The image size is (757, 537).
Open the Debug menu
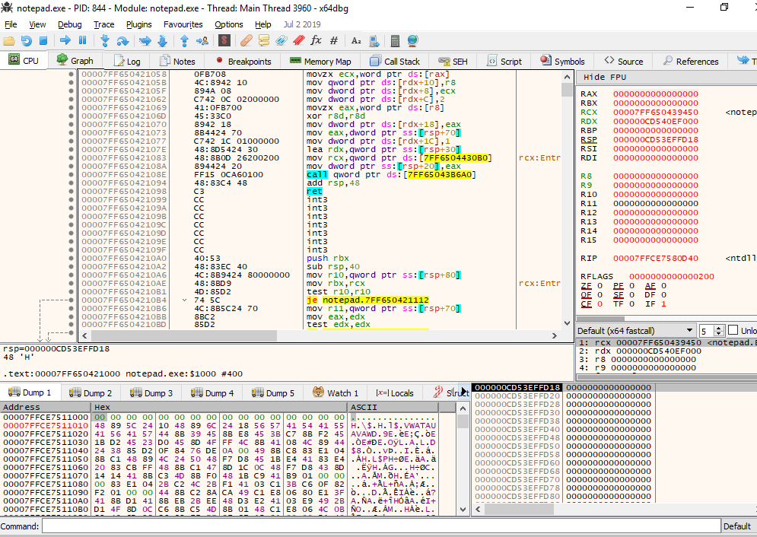pos(69,24)
